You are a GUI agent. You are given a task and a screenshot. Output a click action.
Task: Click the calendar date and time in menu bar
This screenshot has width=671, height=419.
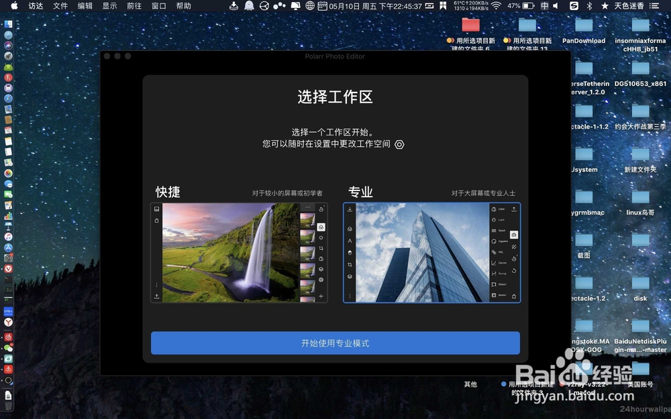coord(370,5)
